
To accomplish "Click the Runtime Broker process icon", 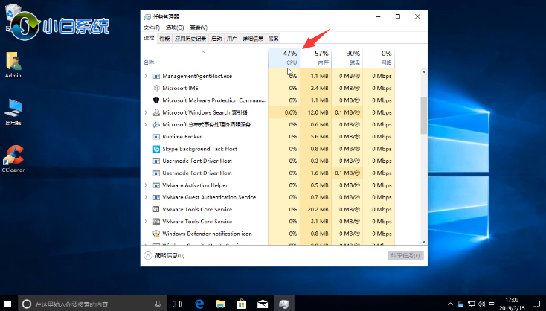I will point(156,136).
